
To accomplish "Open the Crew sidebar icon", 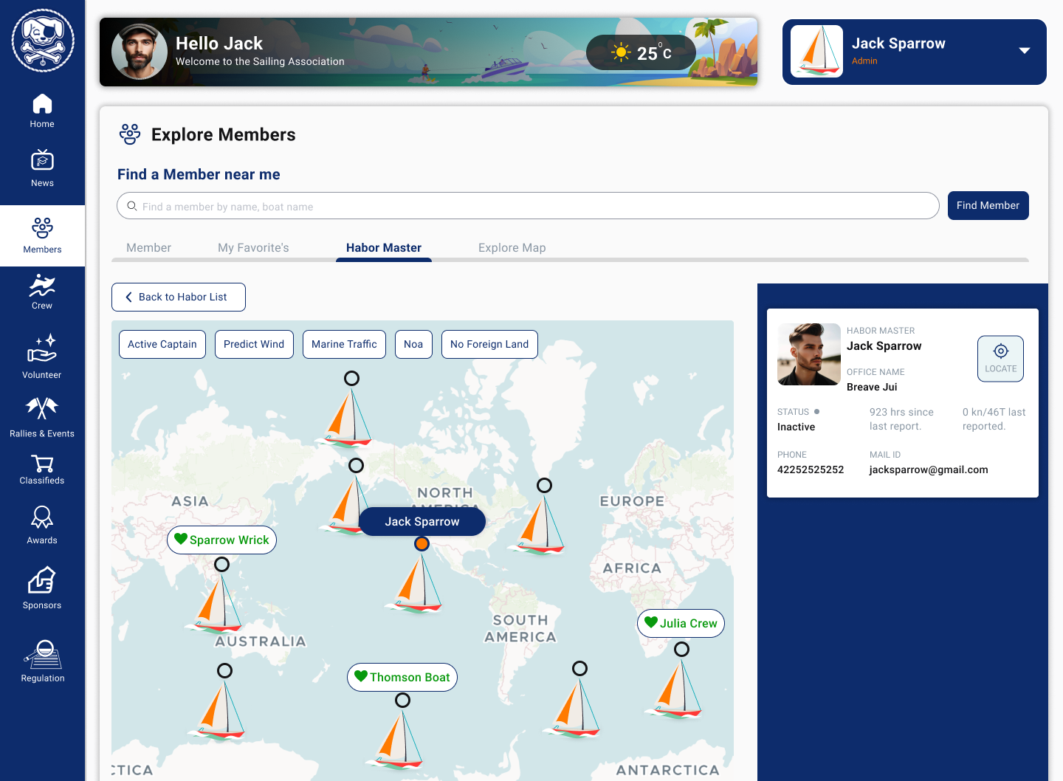I will pos(42,286).
